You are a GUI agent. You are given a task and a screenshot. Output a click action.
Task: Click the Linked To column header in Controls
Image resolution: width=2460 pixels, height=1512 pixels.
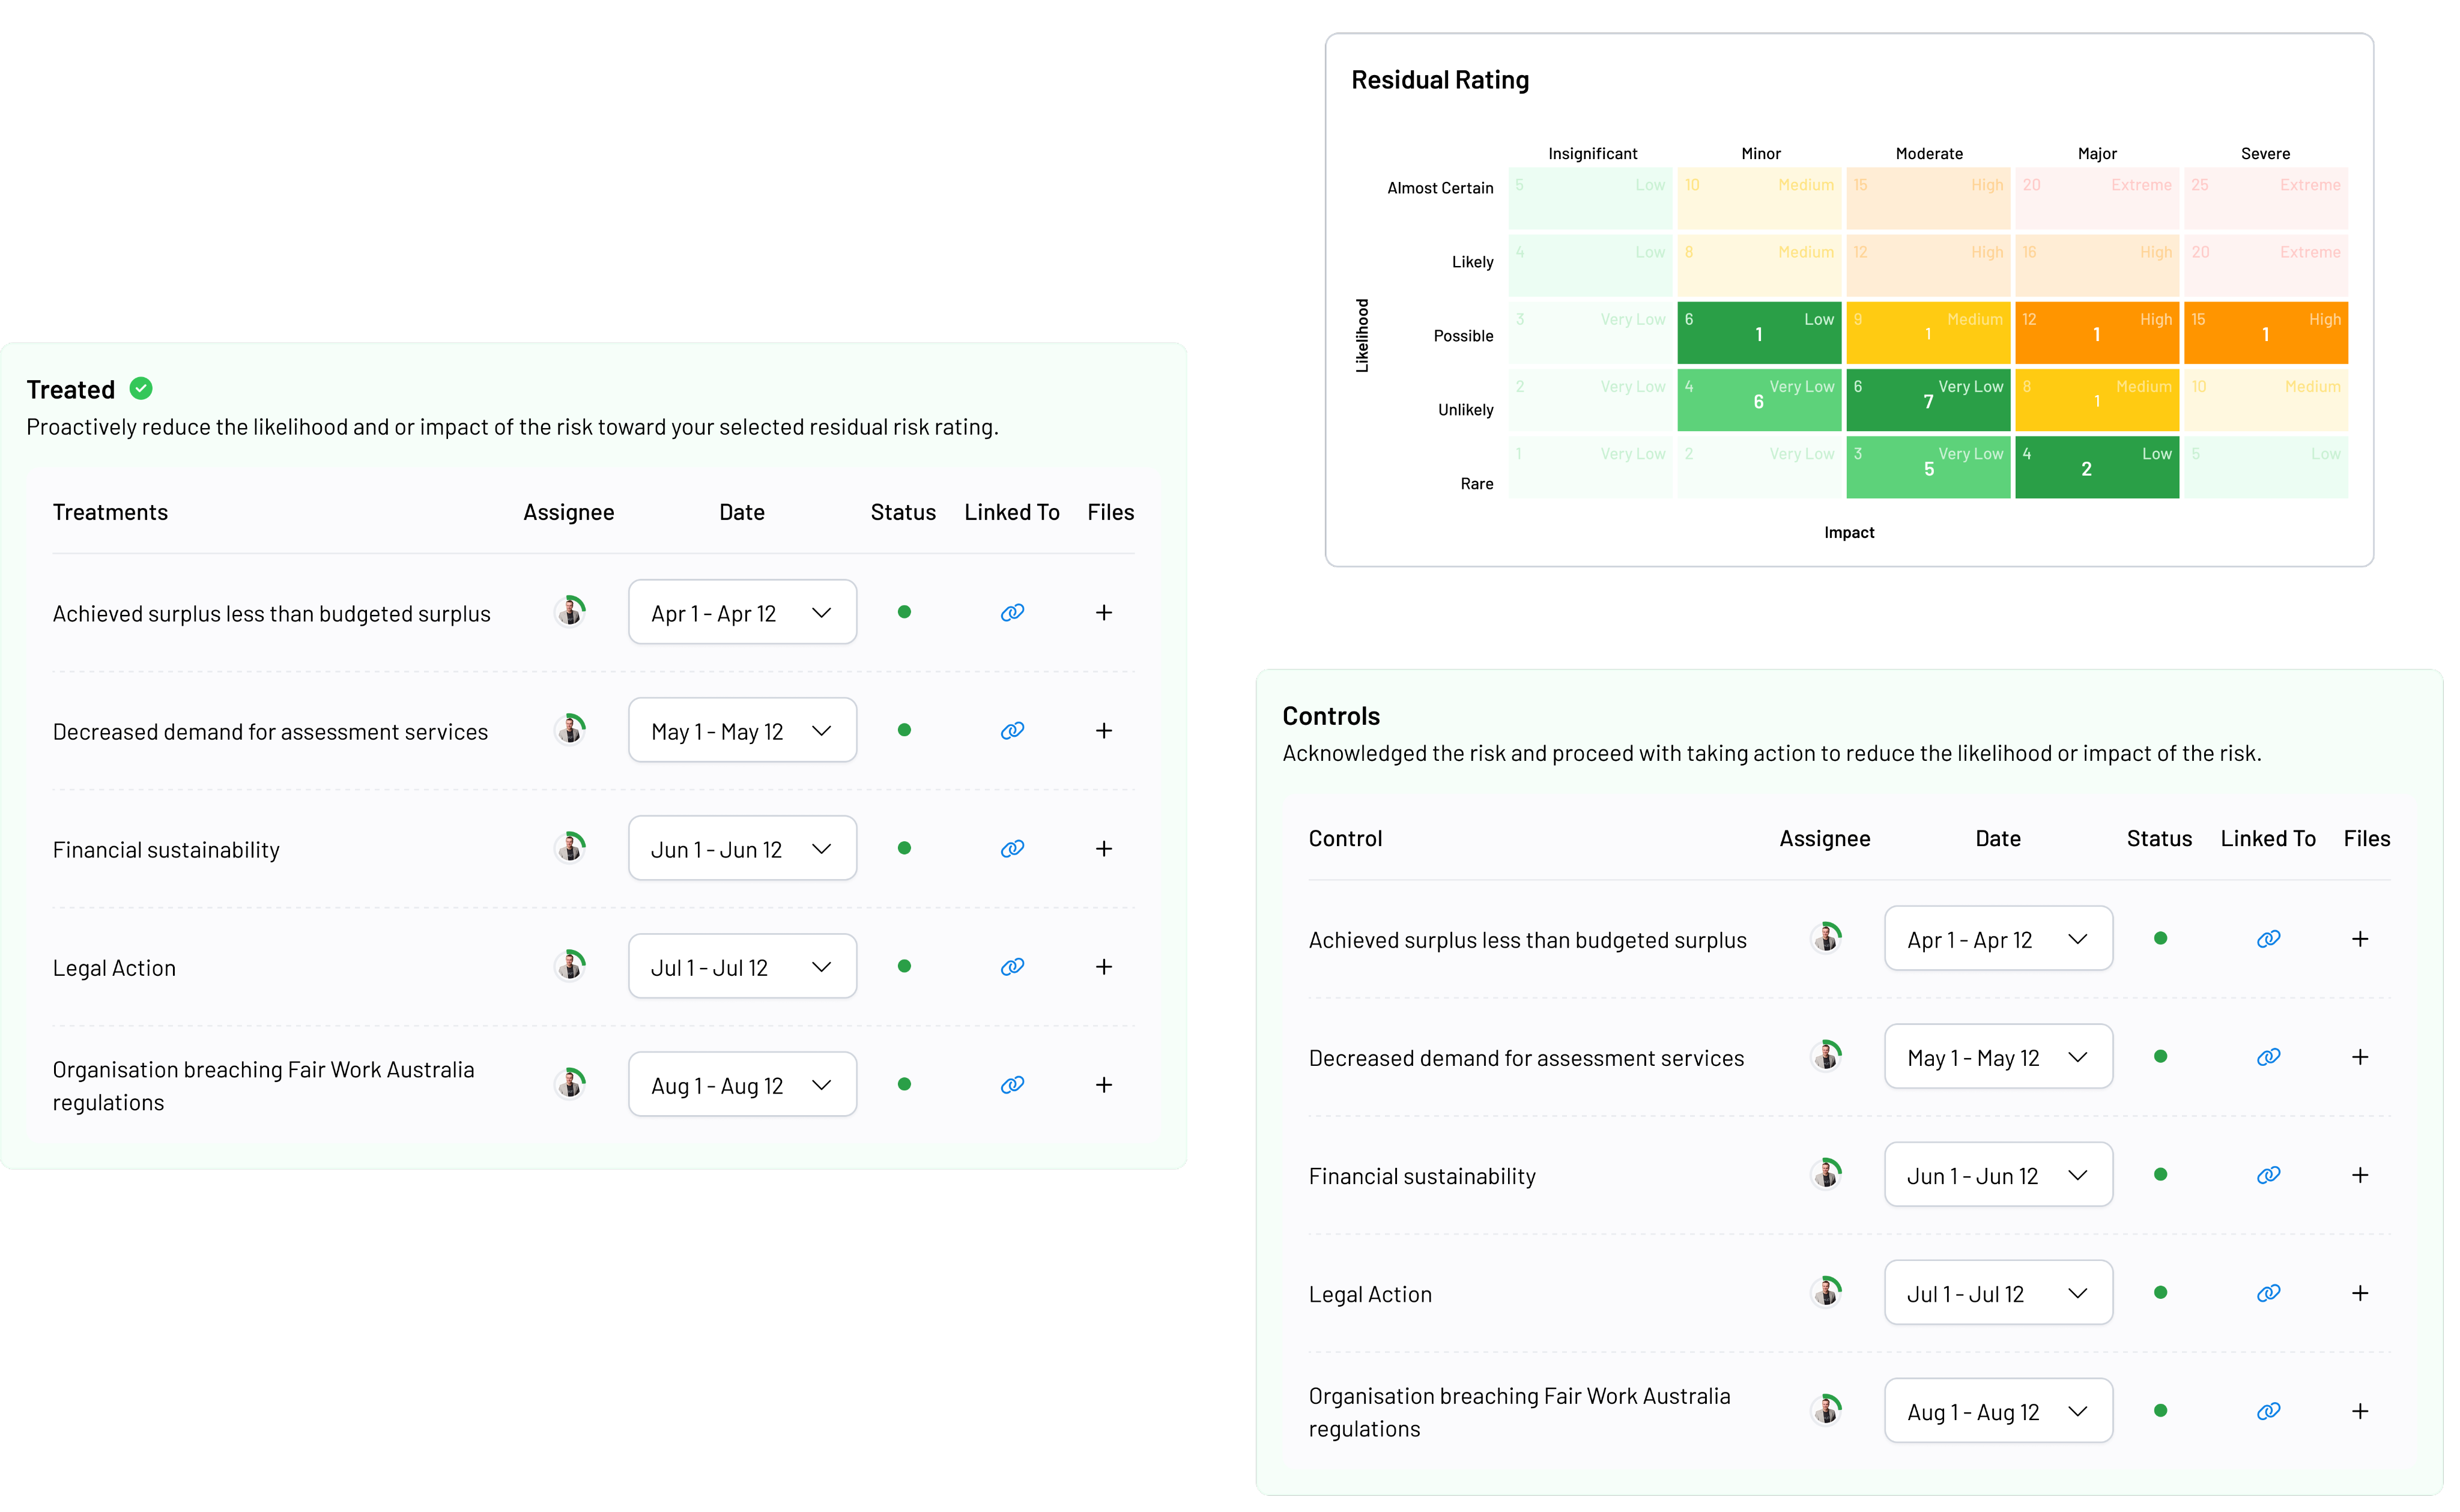pos(2267,839)
